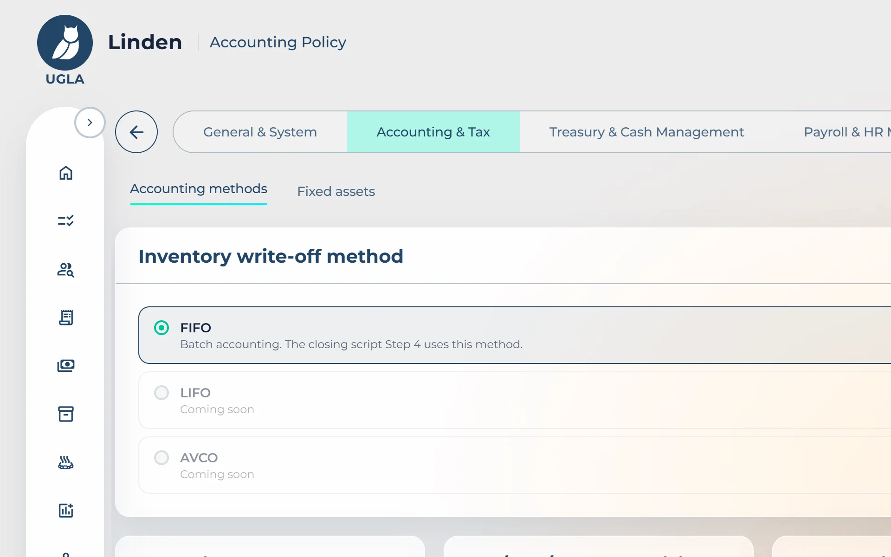
Task: Switch to General & System tab
Action: [x=260, y=132]
